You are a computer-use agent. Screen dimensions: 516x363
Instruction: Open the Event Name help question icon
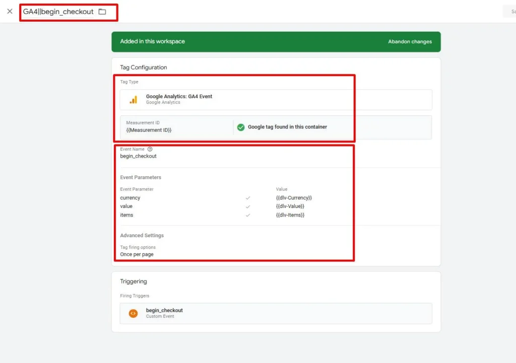(x=150, y=149)
